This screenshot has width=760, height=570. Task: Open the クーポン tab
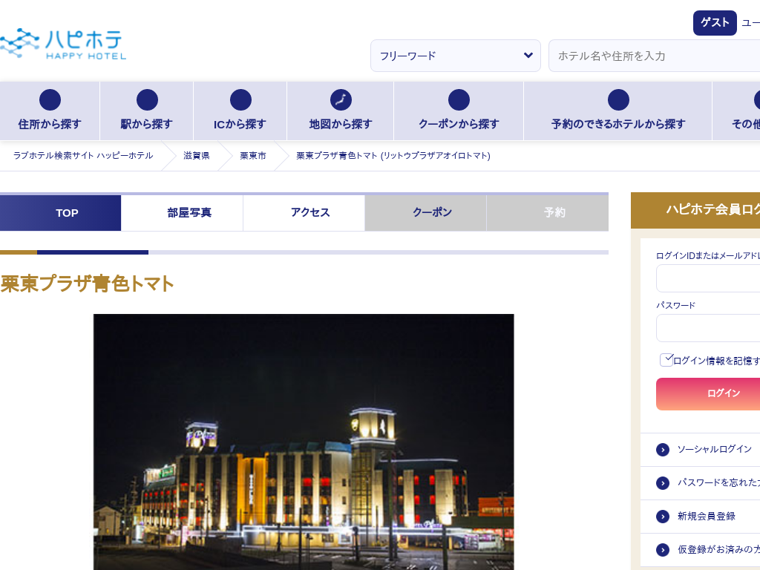(425, 213)
